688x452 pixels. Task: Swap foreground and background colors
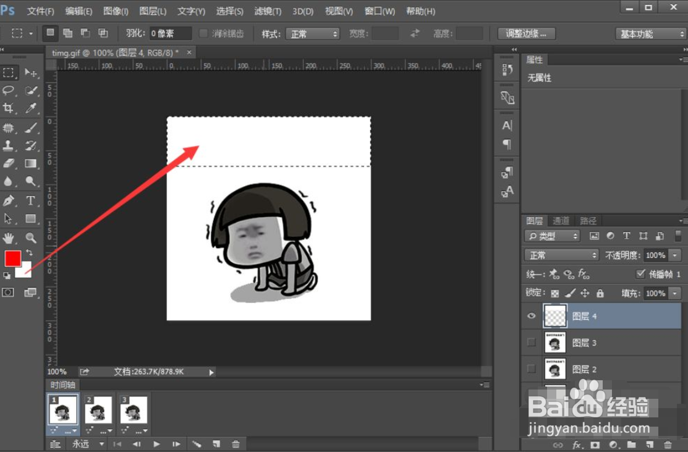point(30,253)
